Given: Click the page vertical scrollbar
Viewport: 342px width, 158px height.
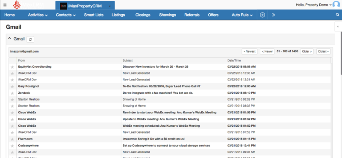Looking at the screenshot, I should coord(341,54).
